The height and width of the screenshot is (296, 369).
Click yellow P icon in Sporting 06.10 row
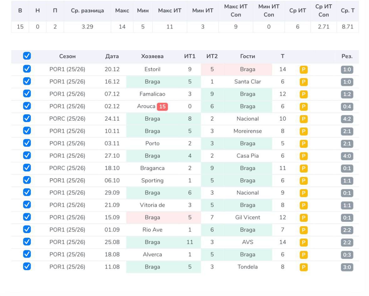303,181
